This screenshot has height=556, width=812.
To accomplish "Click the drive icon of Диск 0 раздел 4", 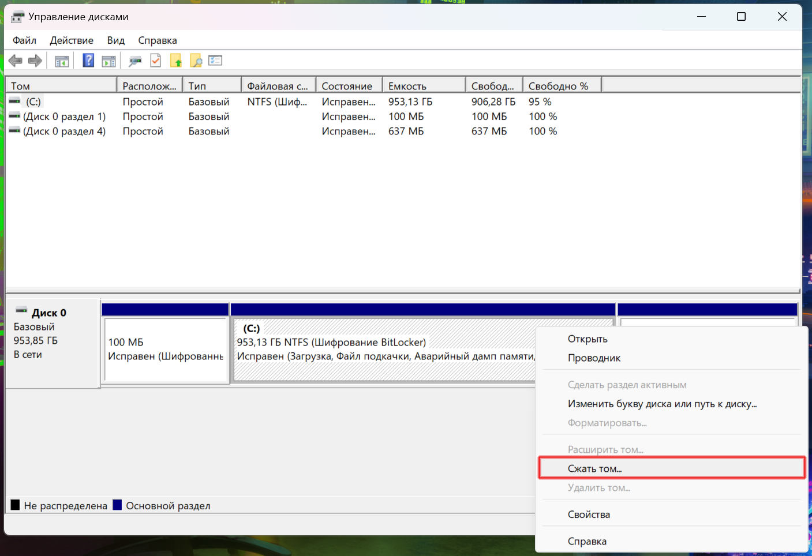I will click(14, 131).
